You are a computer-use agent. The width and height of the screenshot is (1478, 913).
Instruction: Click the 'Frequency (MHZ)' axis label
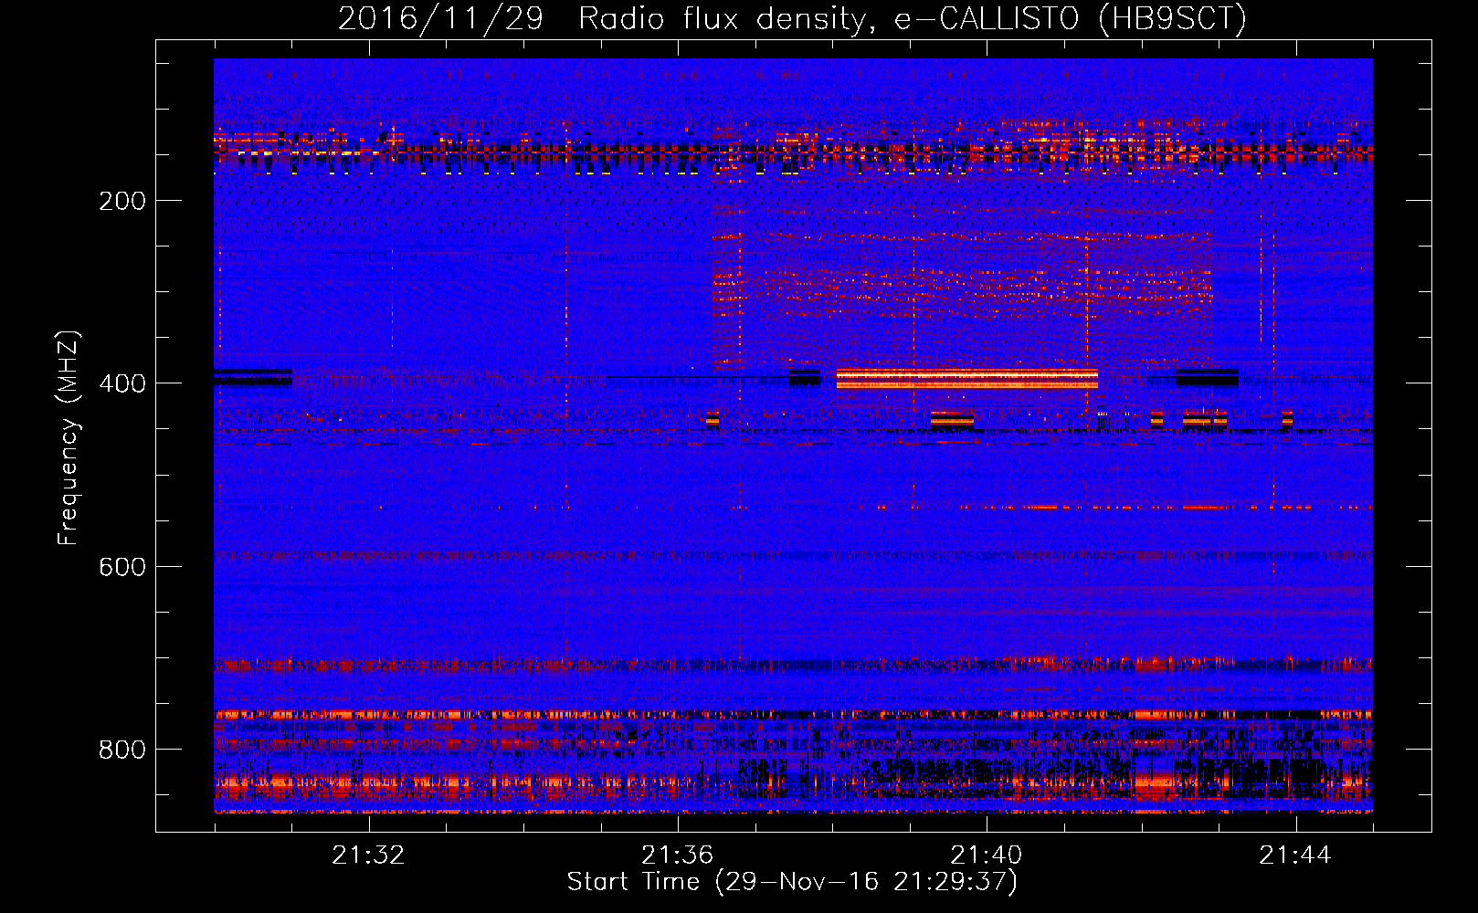pyautogui.click(x=69, y=437)
